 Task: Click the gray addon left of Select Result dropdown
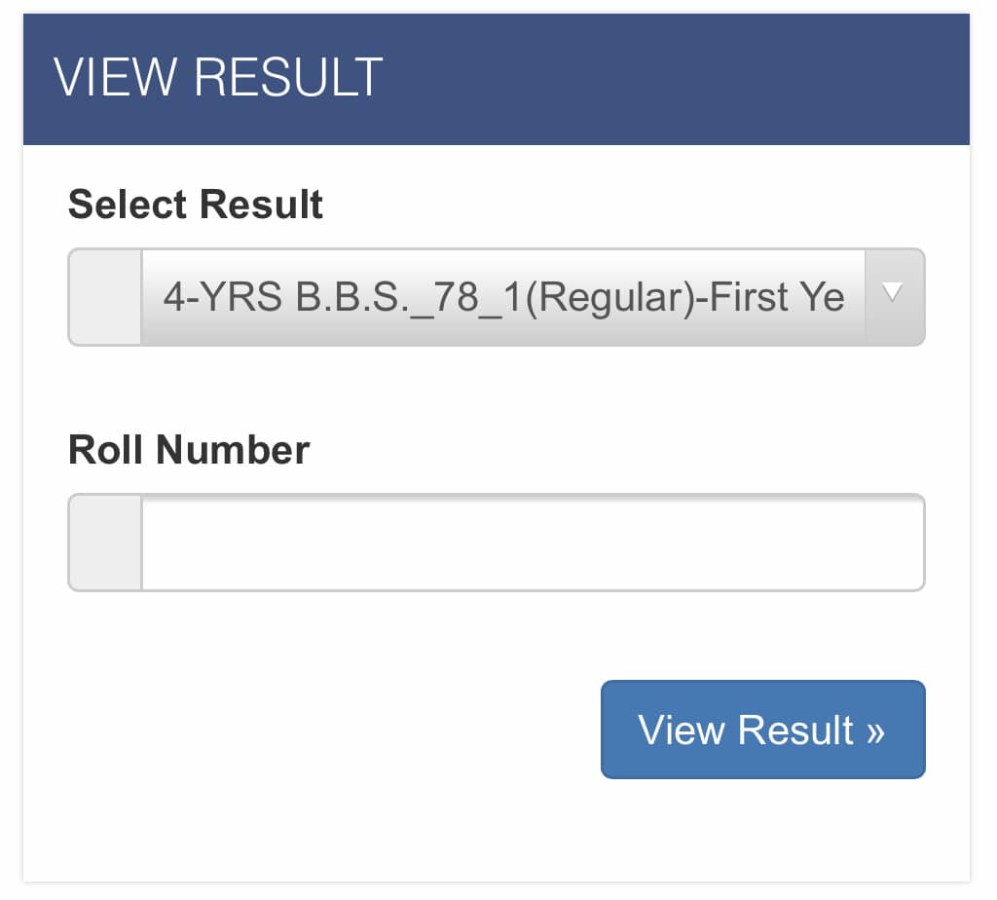pos(105,297)
